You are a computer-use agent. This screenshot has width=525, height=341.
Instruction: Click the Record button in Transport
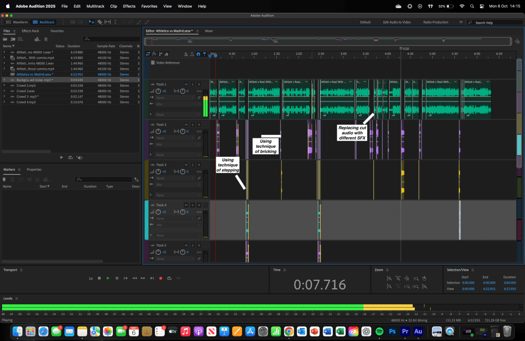click(x=160, y=278)
